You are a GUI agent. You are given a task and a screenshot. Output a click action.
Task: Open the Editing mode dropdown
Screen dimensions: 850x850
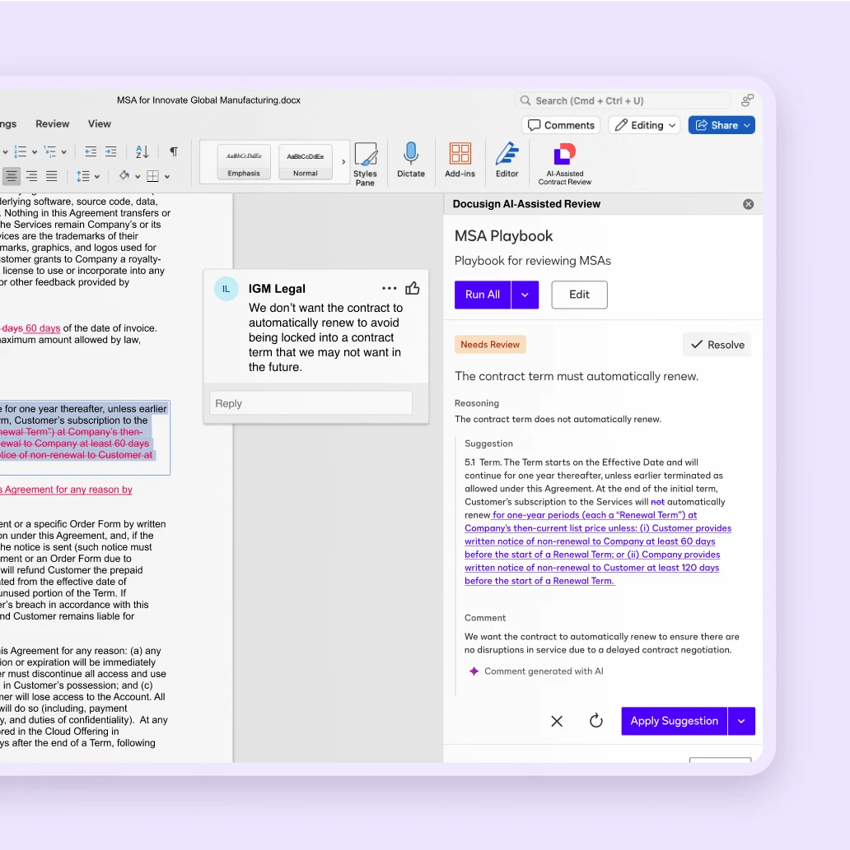pyautogui.click(x=645, y=125)
